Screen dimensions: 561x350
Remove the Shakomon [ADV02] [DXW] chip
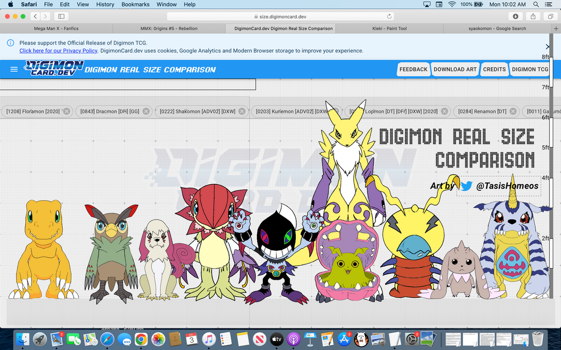point(242,112)
